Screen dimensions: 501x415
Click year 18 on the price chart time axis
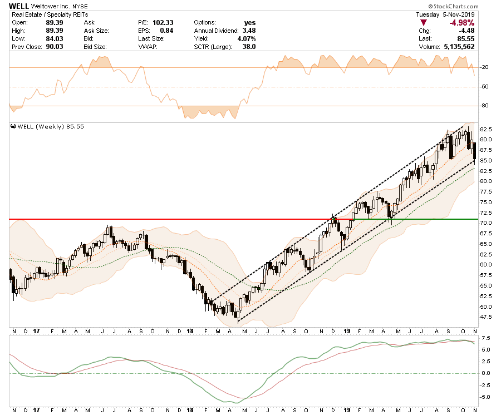(190, 331)
